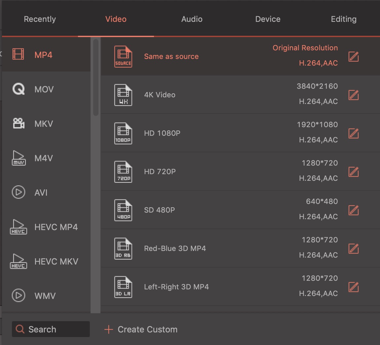Click the MOV QuickTime icon
Image resolution: width=380 pixels, height=345 pixels.
click(19, 89)
